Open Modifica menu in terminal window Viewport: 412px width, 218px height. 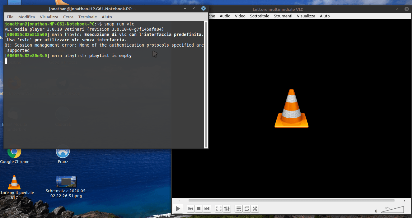point(26,17)
